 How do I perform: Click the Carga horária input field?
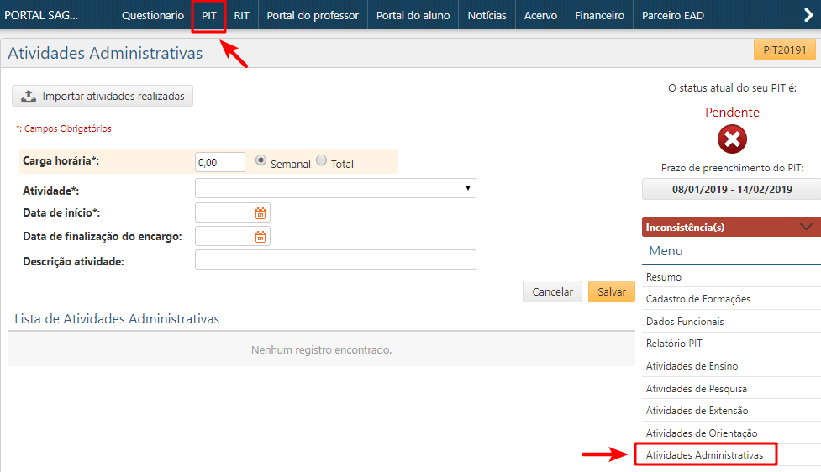click(x=219, y=161)
